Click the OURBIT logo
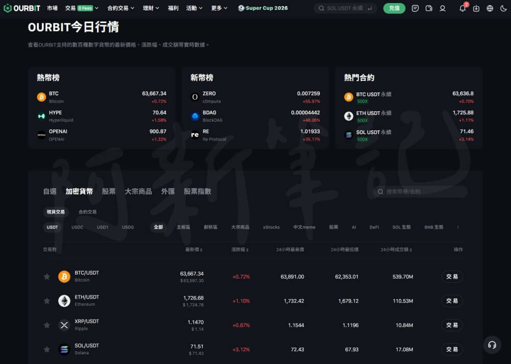Image resolution: width=511 pixels, height=364 pixels. click(22, 8)
